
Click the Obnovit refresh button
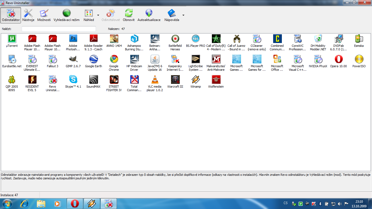tap(129, 15)
